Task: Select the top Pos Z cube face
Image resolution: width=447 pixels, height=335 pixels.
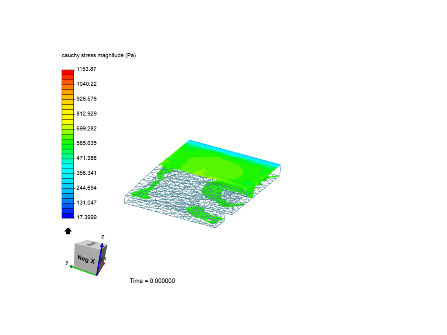Action: pyautogui.click(x=91, y=244)
